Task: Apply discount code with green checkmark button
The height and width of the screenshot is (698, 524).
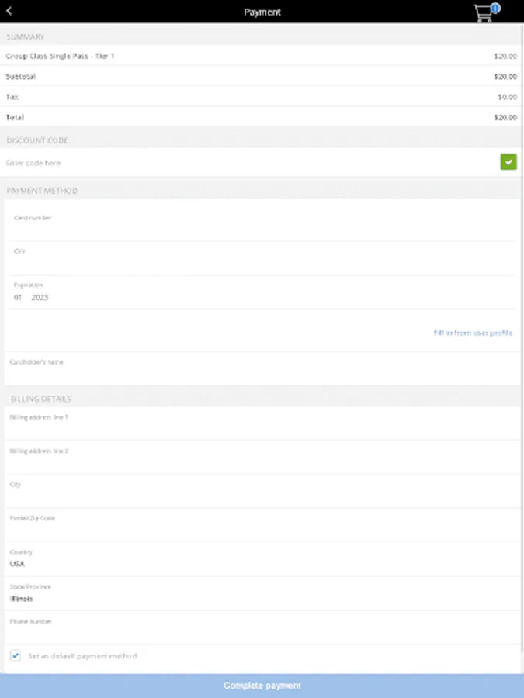Action: pos(508,162)
